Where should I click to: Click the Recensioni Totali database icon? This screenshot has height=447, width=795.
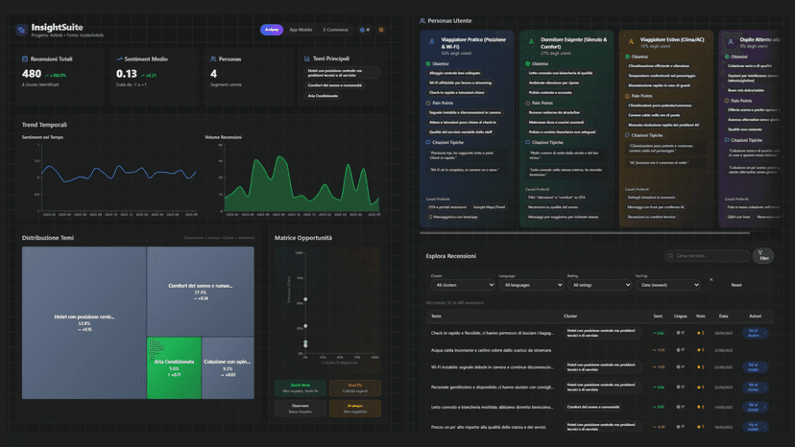(x=25, y=59)
